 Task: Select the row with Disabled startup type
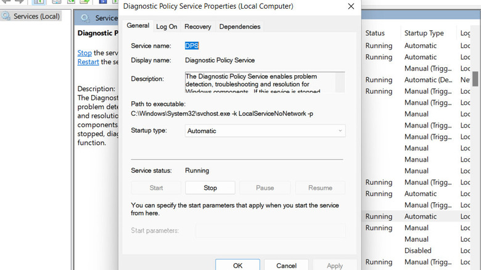tap(418, 251)
